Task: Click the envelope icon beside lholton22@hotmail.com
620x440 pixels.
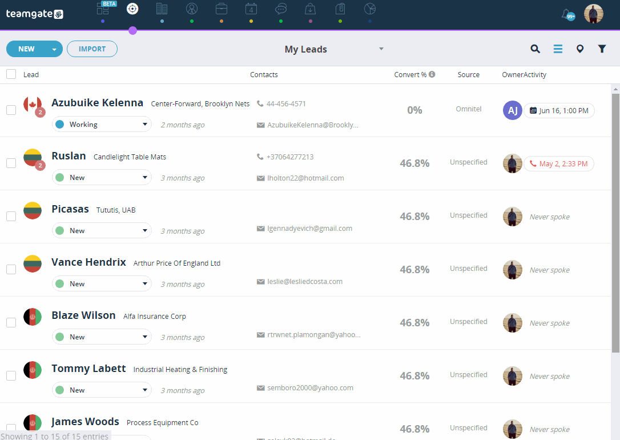Action: pyautogui.click(x=260, y=178)
